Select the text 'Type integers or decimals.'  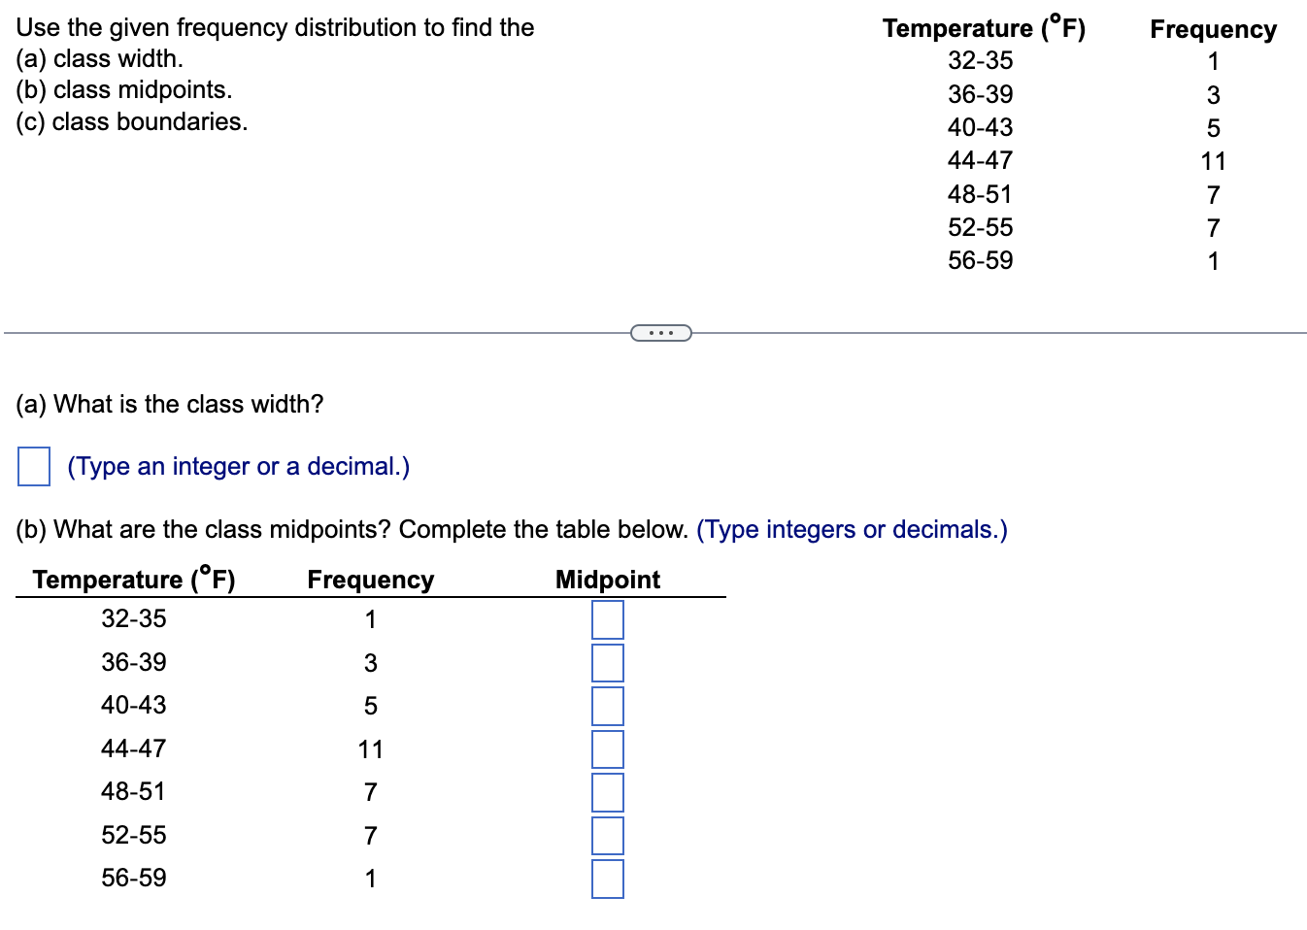point(851,530)
